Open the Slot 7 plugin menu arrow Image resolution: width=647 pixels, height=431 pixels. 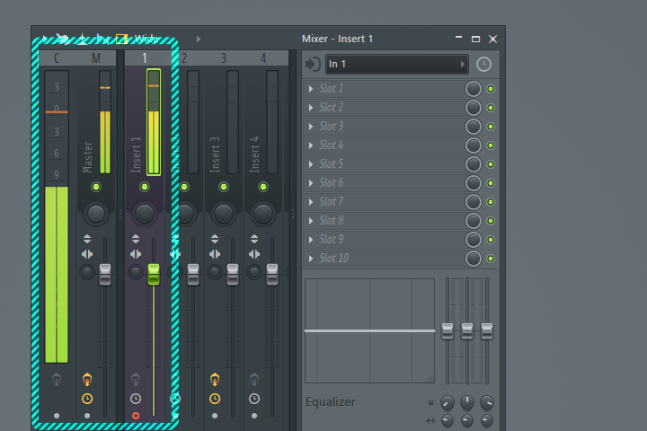point(311,202)
